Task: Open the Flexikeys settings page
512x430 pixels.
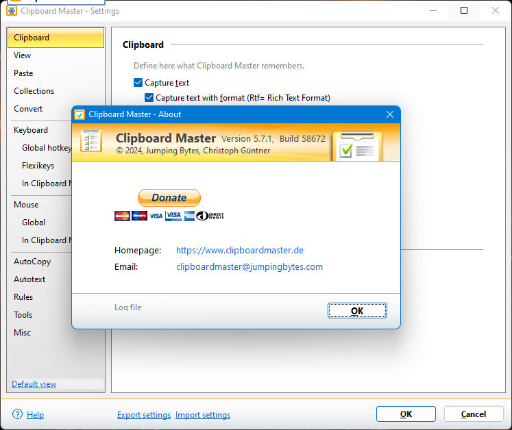Action: click(x=38, y=166)
